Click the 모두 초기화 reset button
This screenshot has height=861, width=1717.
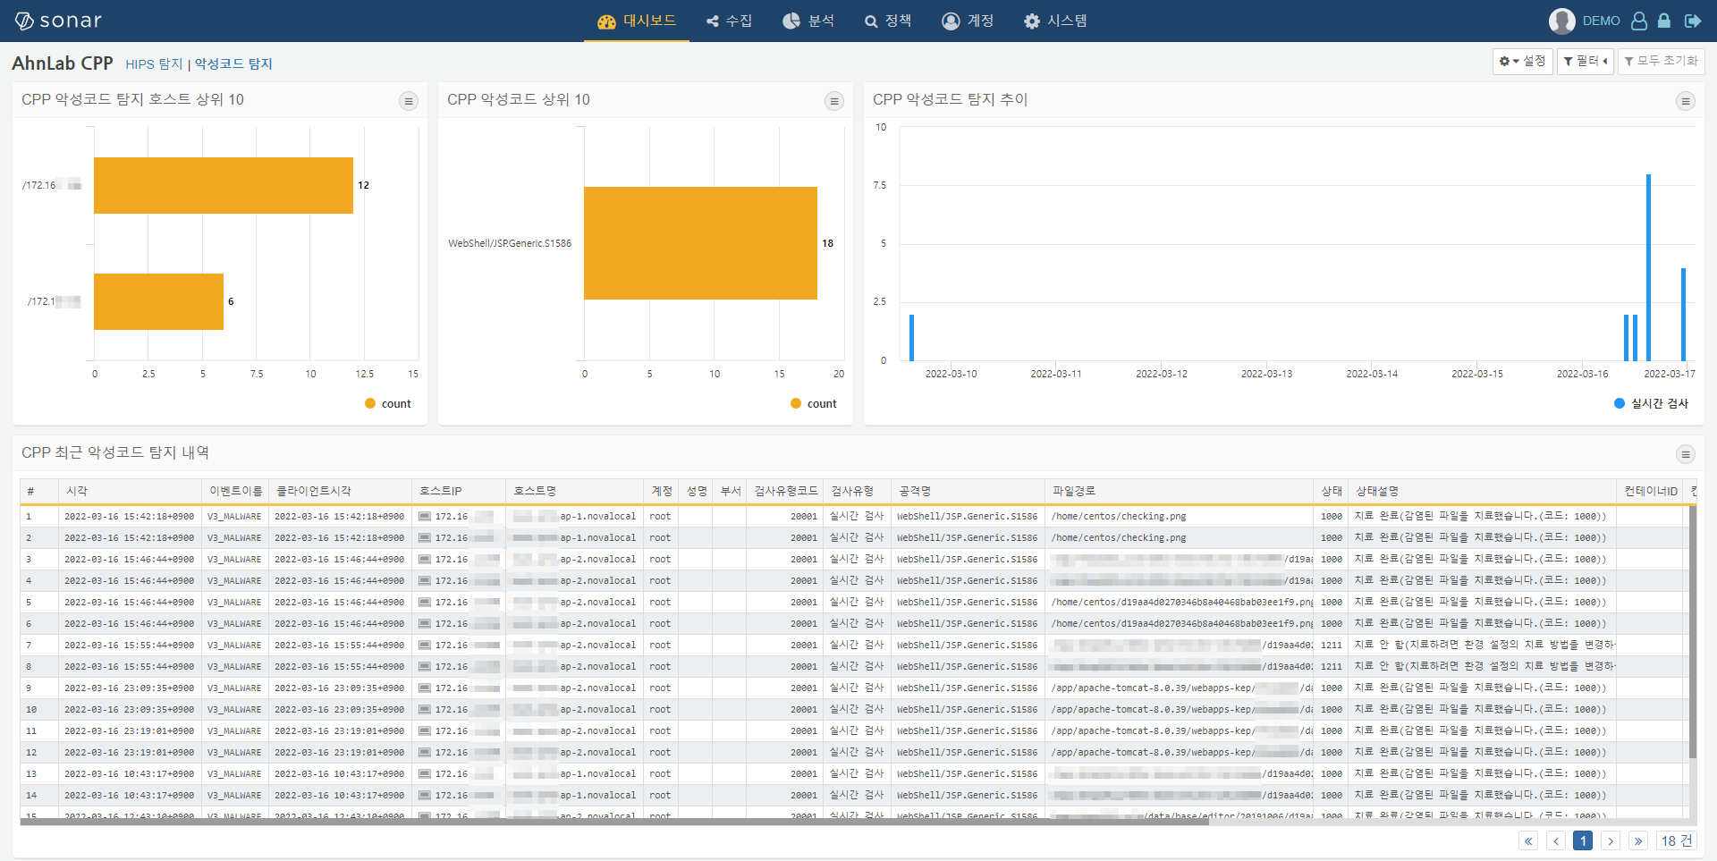tap(1661, 61)
